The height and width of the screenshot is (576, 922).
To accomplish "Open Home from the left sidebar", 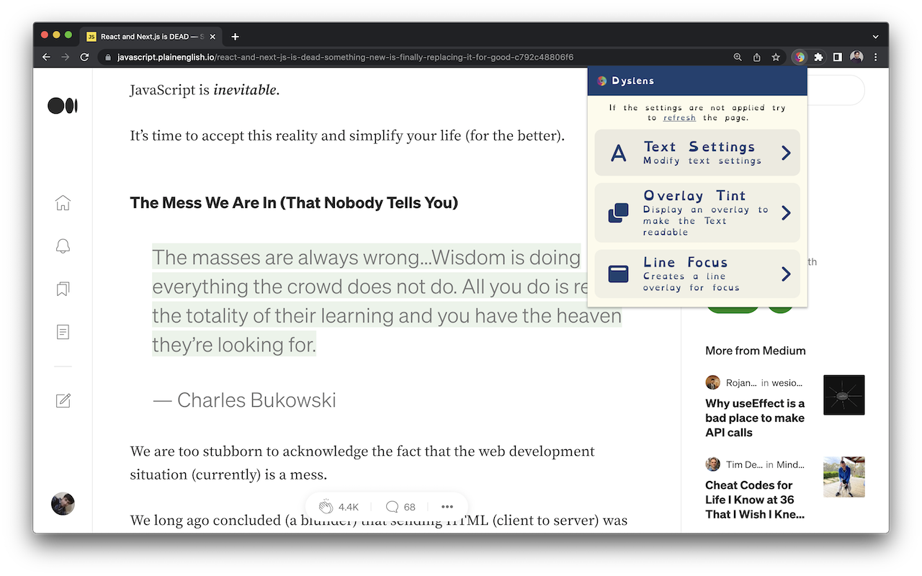I will [63, 203].
